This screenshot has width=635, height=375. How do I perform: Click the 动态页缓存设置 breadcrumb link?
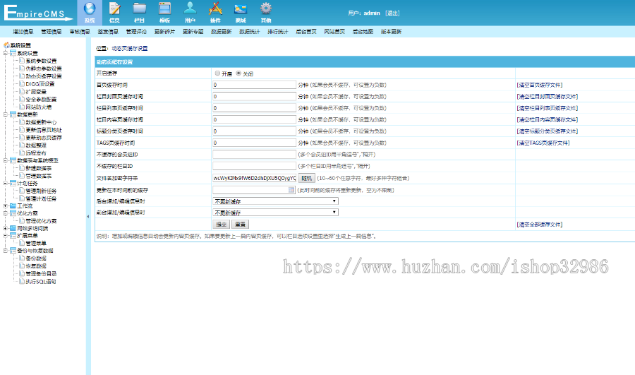point(130,48)
